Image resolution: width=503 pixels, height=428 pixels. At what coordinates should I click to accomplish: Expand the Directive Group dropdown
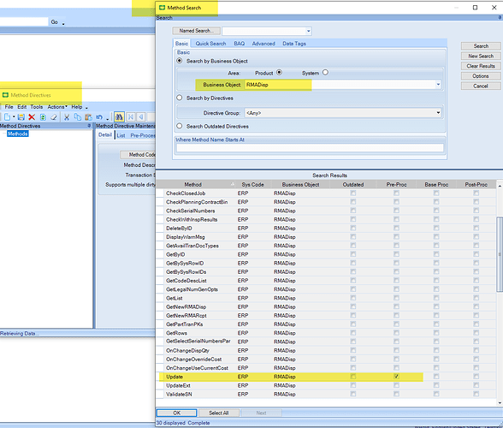(x=438, y=113)
